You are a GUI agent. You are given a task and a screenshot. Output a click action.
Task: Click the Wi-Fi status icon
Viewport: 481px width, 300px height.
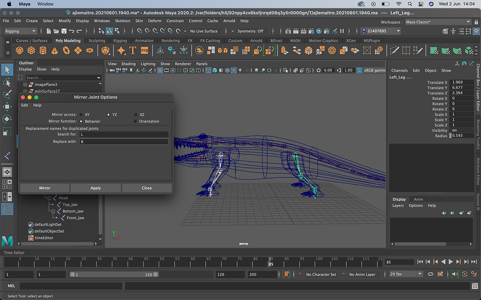point(399,4)
